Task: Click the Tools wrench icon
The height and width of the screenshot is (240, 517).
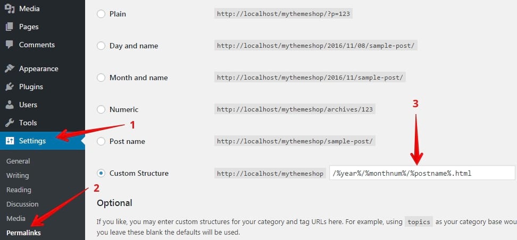Action: 10,123
